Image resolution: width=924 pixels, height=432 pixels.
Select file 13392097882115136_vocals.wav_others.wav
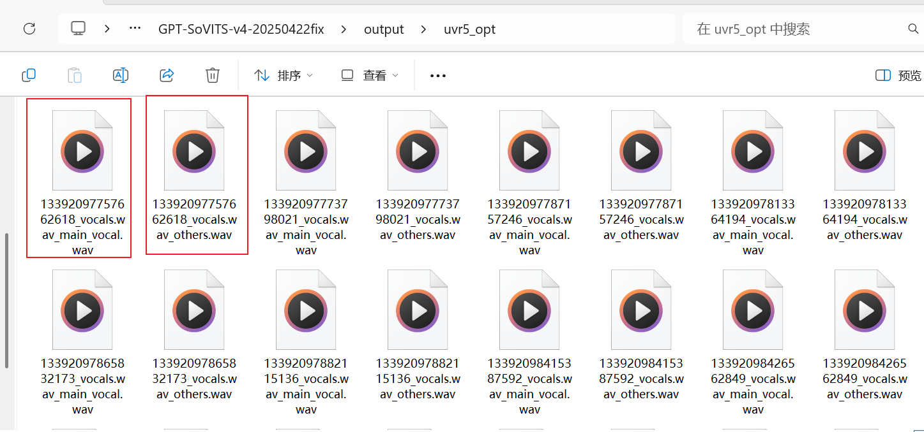(x=418, y=335)
